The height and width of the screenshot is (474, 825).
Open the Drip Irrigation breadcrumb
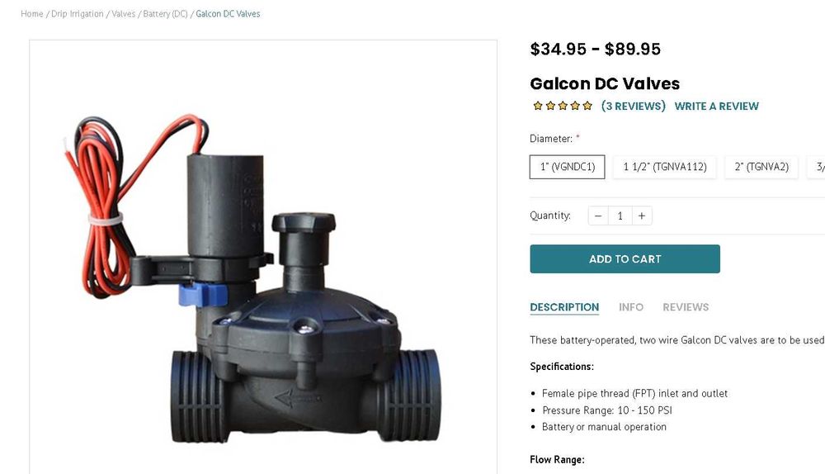tap(78, 14)
